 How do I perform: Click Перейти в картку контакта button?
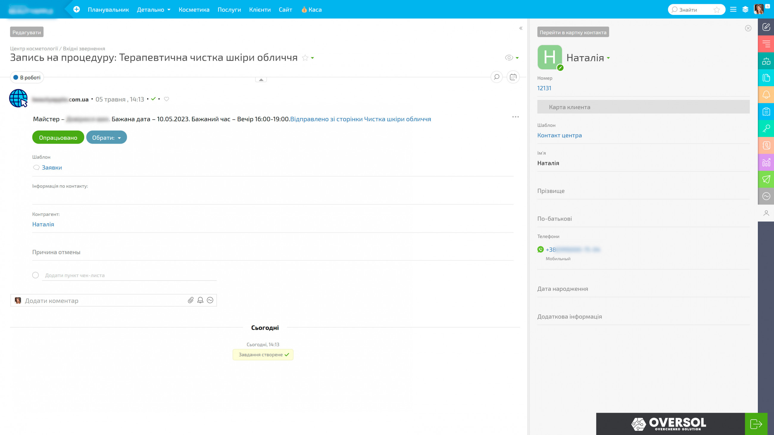pyautogui.click(x=573, y=32)
